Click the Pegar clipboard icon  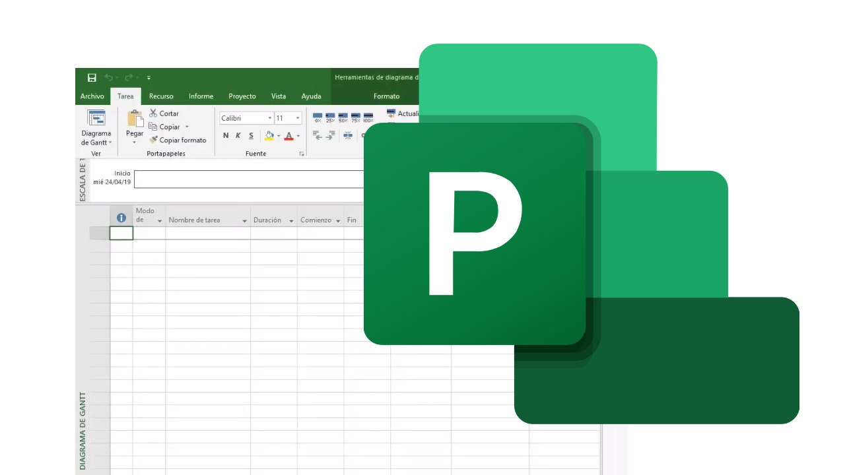coord(135,119)
